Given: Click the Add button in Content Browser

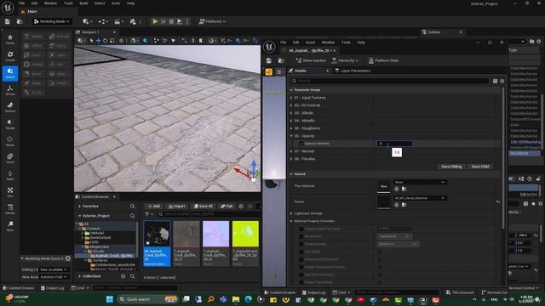Looking at the screenshot, I should click(x=153, y=207).
